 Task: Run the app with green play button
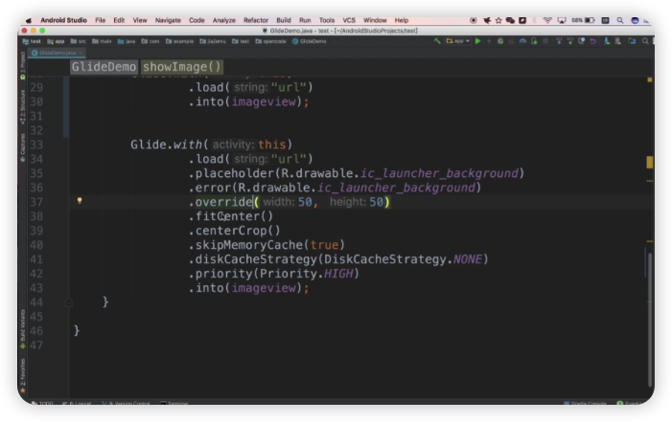click(477, 41)
